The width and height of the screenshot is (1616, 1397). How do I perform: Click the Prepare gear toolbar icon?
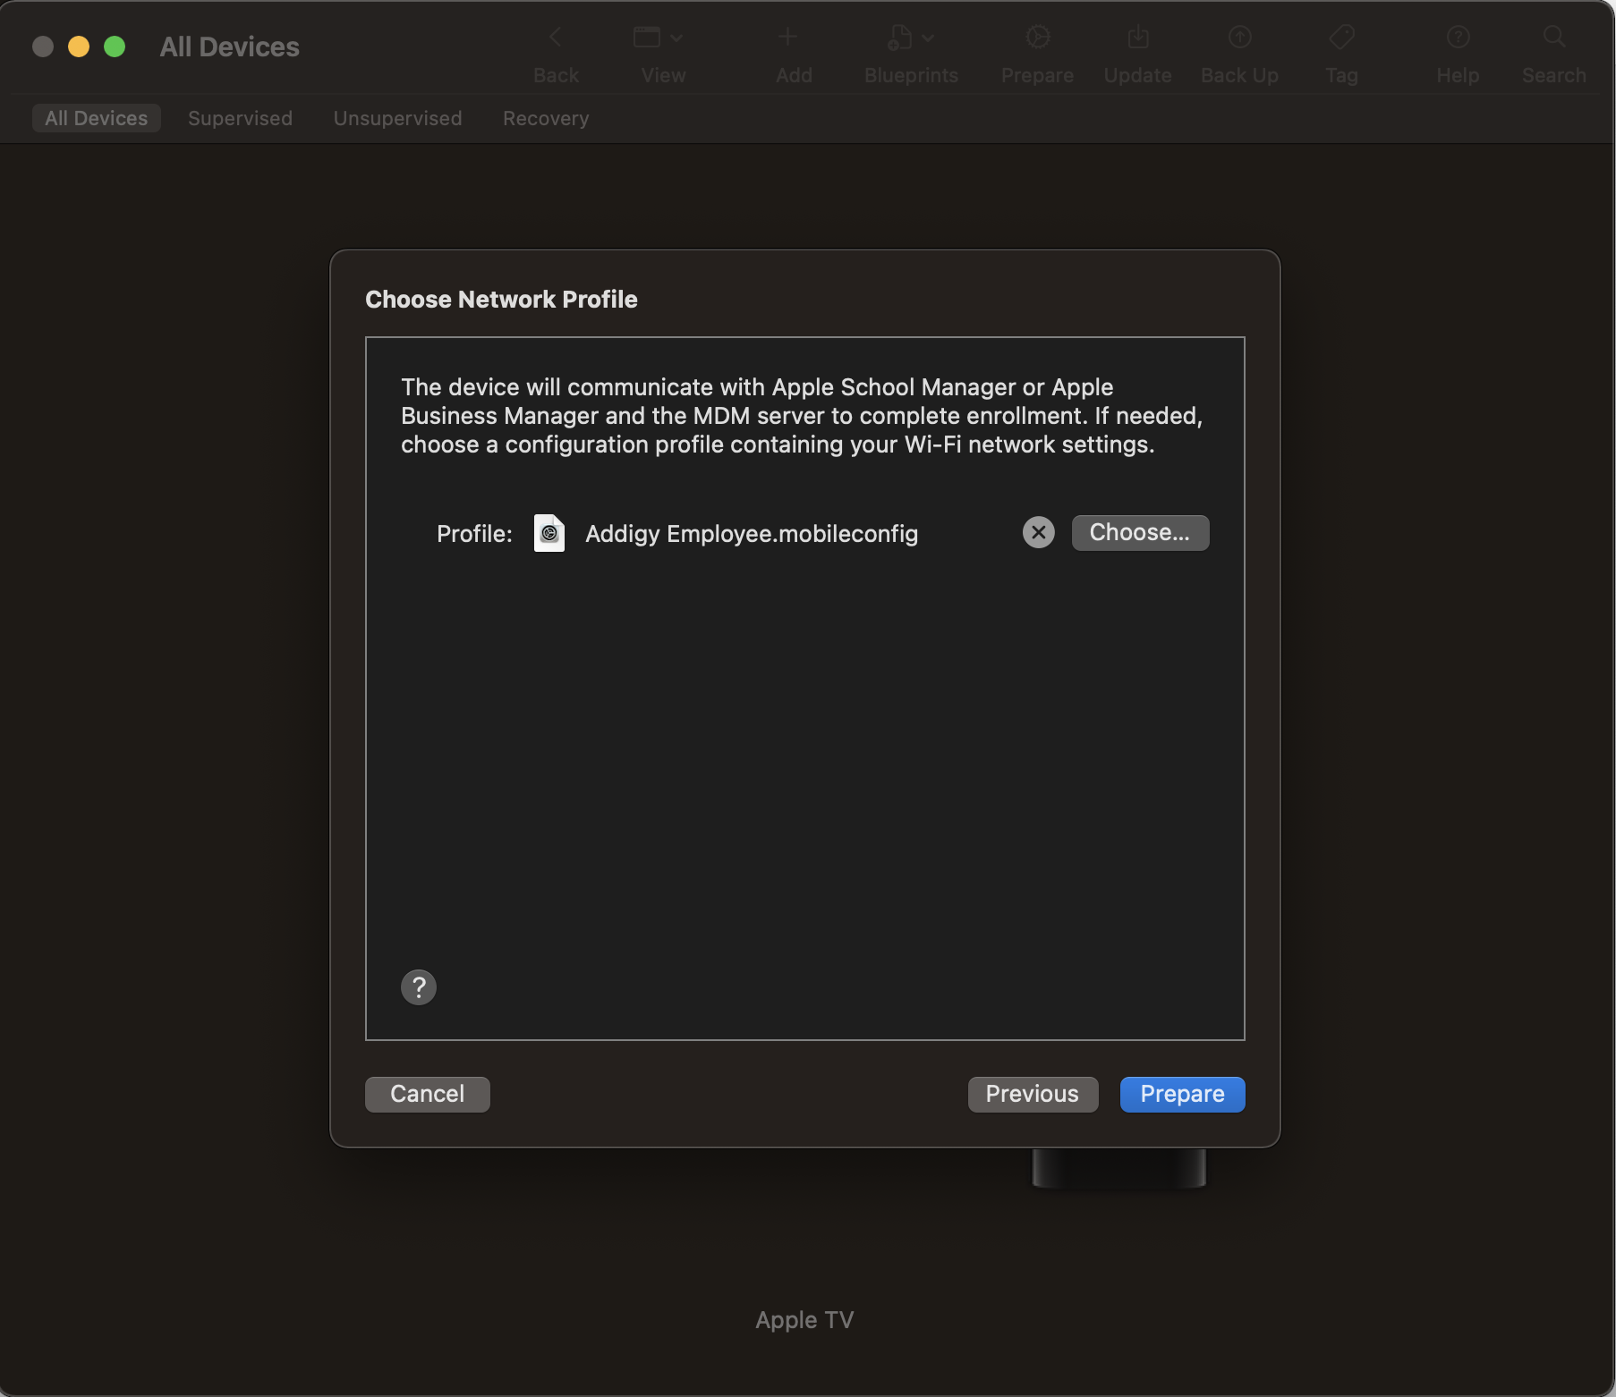click(x=1038, y=38)
